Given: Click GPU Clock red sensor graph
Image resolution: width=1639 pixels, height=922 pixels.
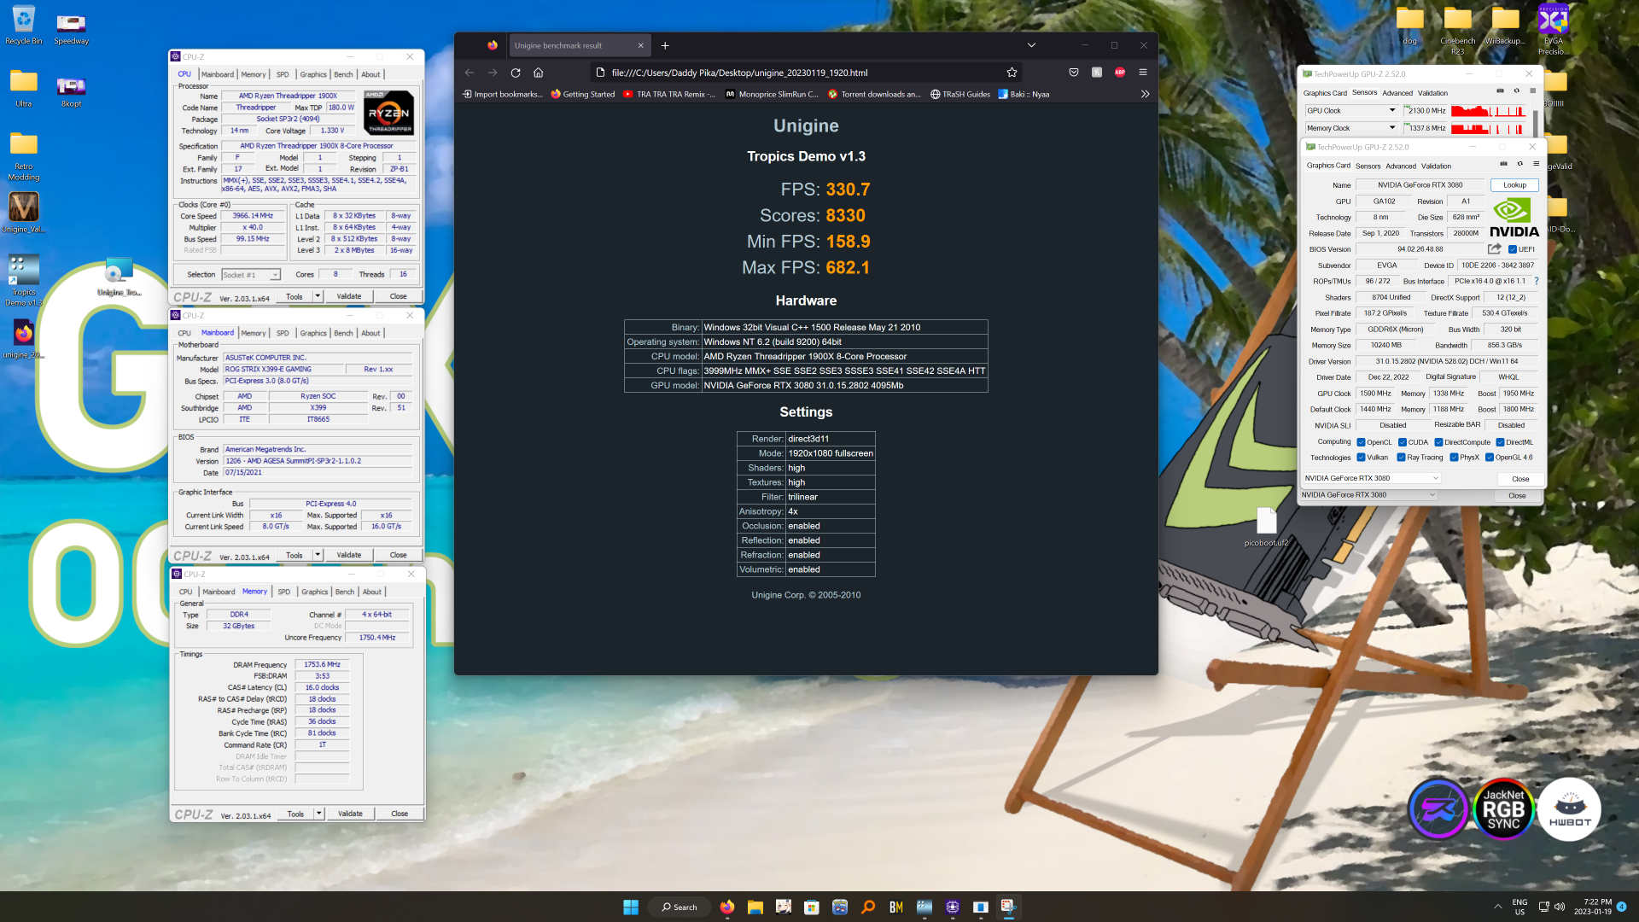Looking at the screenshot, I should point(1490,110).
